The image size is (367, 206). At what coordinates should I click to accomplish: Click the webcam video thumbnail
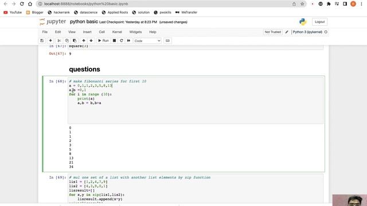350,200
